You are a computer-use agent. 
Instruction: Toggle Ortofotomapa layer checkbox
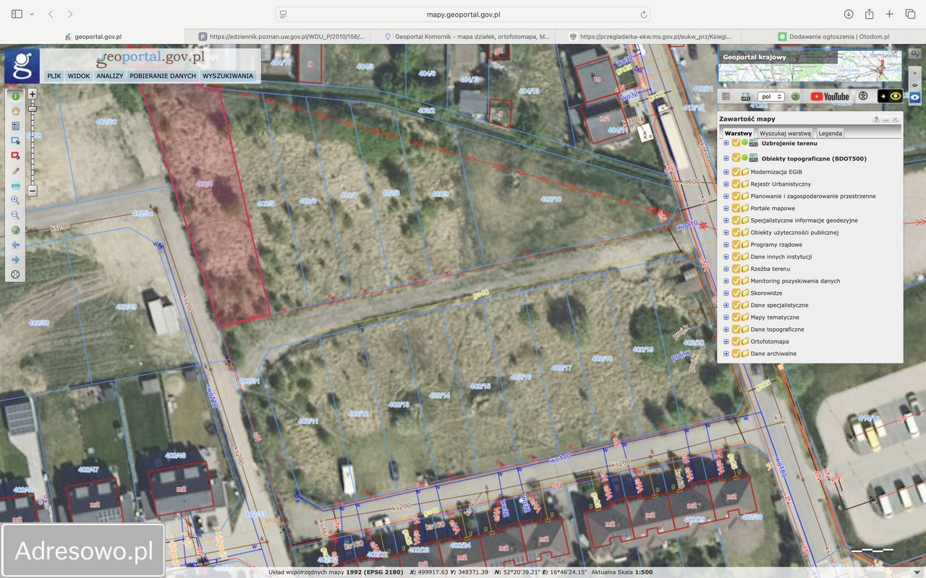[x=736, y=341]
